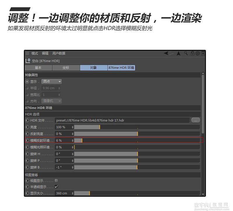Click the vertical scrollbar thumb
The image size is (233, 211).
(x=203, y=104)
